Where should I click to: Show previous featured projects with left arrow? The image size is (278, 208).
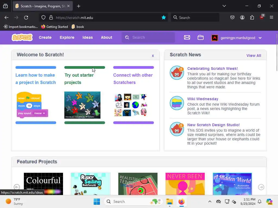tap(17, 187)
